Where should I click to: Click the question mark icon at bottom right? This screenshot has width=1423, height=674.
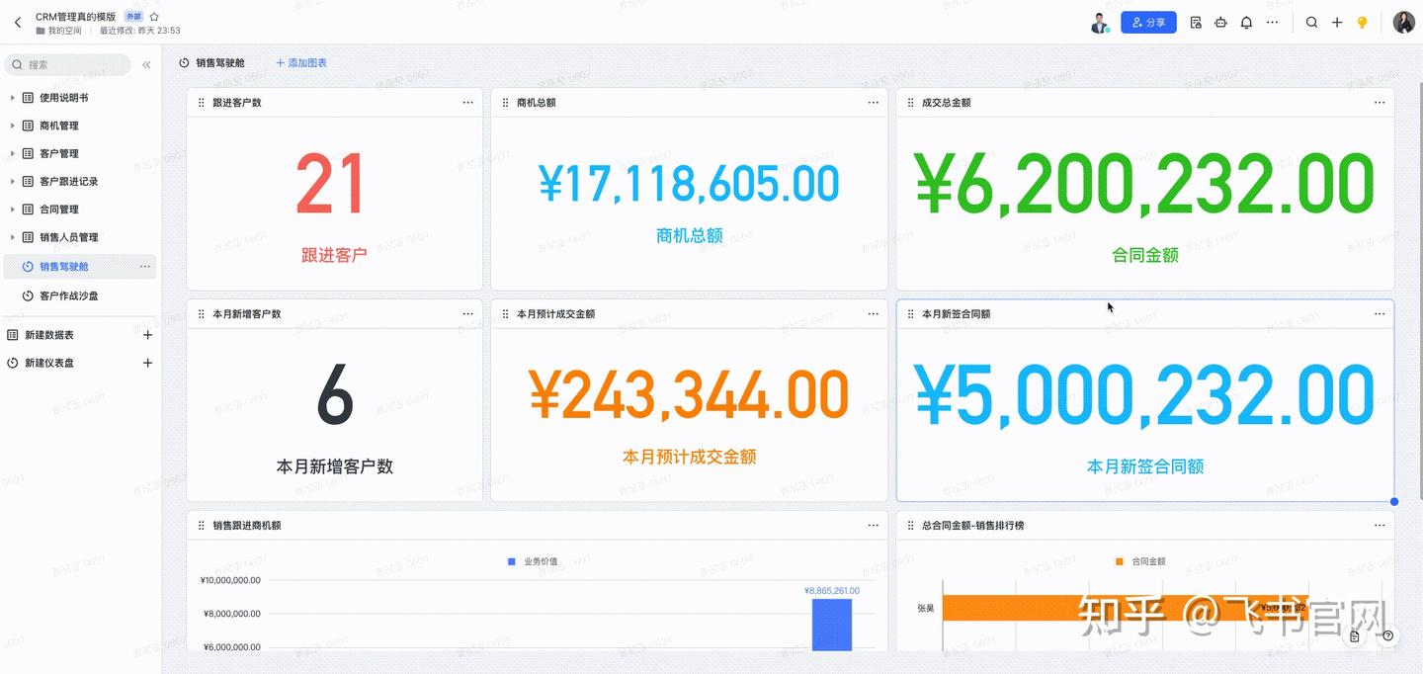click(x=1386, y=636)
